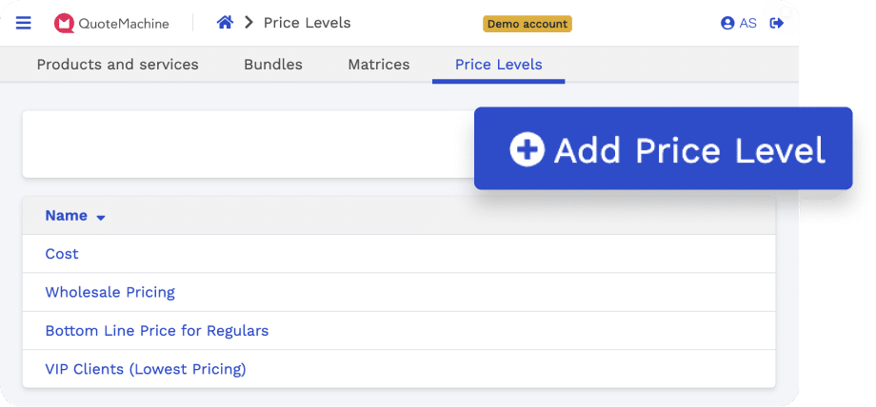Screen dimensions: 876x407
Task: Click the QuoteMachine logo
Action: coord(111,24)
